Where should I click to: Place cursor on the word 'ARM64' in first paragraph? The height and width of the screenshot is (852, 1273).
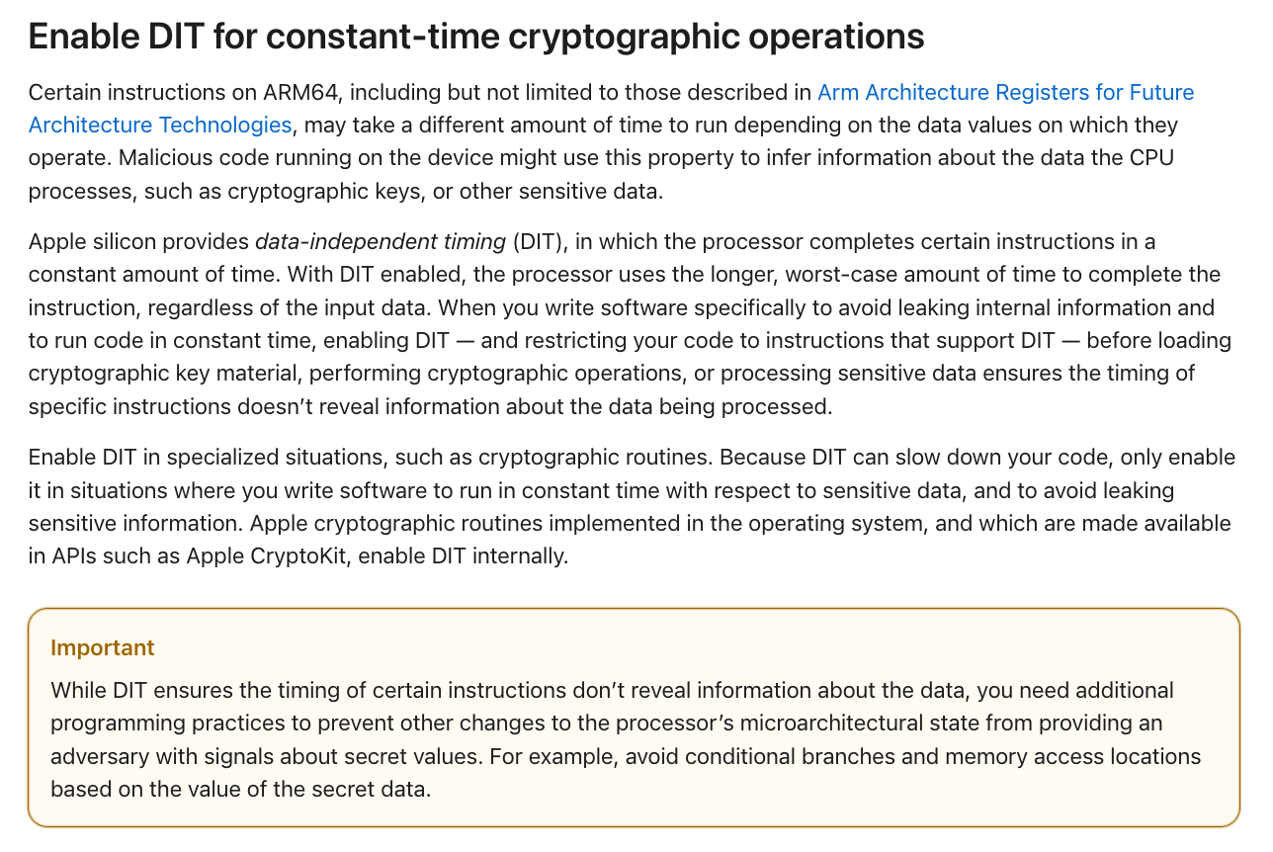[304, 93]
